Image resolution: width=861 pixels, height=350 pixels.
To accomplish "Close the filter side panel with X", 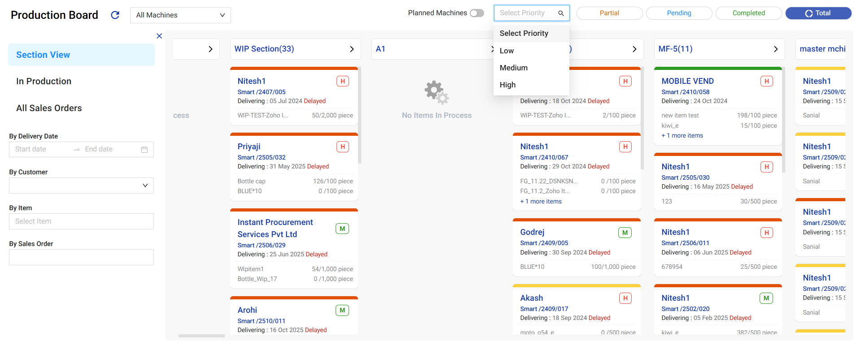I will (x=159, y=36).
